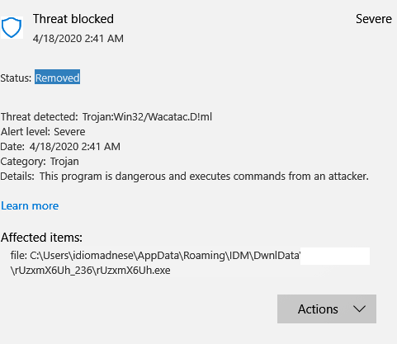The height and width of the screenshot is (344, 397).
Task: Click threat name Trojan:Win32/Wacatac.D!ml
Action: (147, 117)
